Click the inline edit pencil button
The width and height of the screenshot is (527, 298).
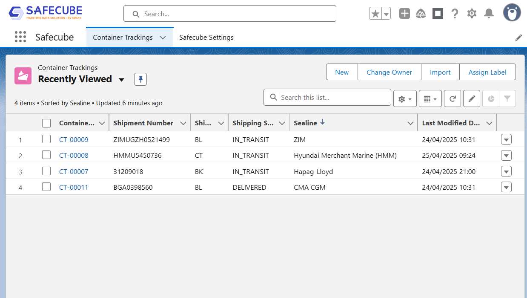472,98
